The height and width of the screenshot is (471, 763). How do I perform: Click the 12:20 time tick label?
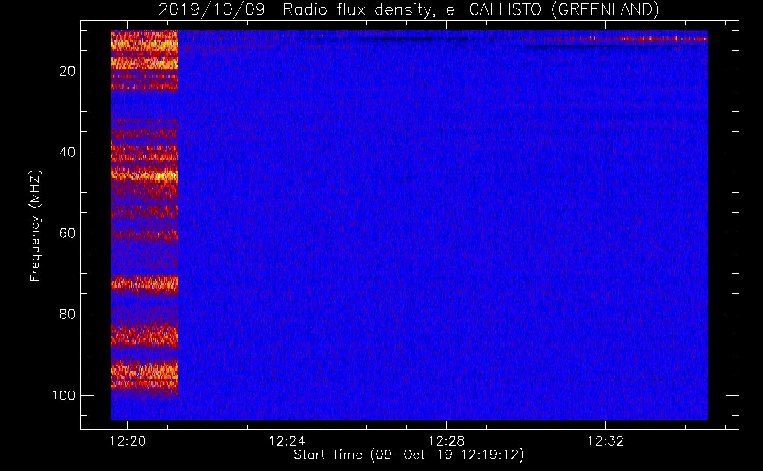tap(128, 441)
